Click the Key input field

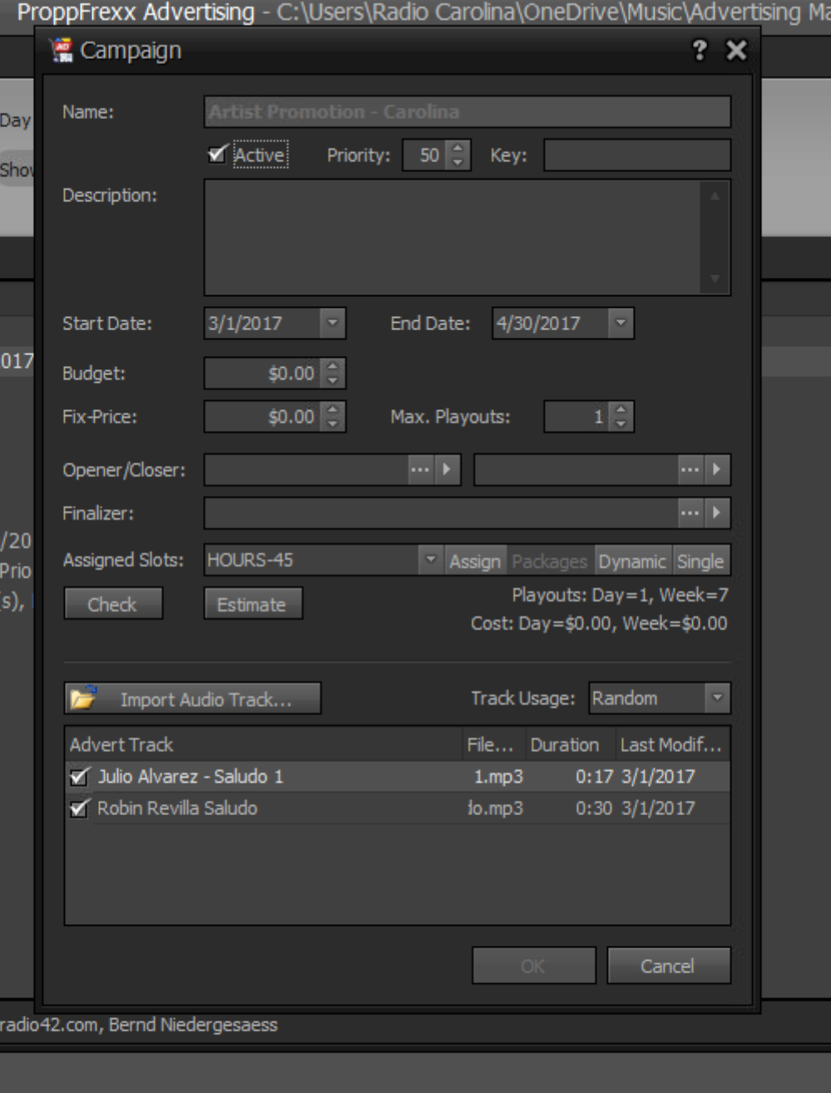(x=637, y=155)
